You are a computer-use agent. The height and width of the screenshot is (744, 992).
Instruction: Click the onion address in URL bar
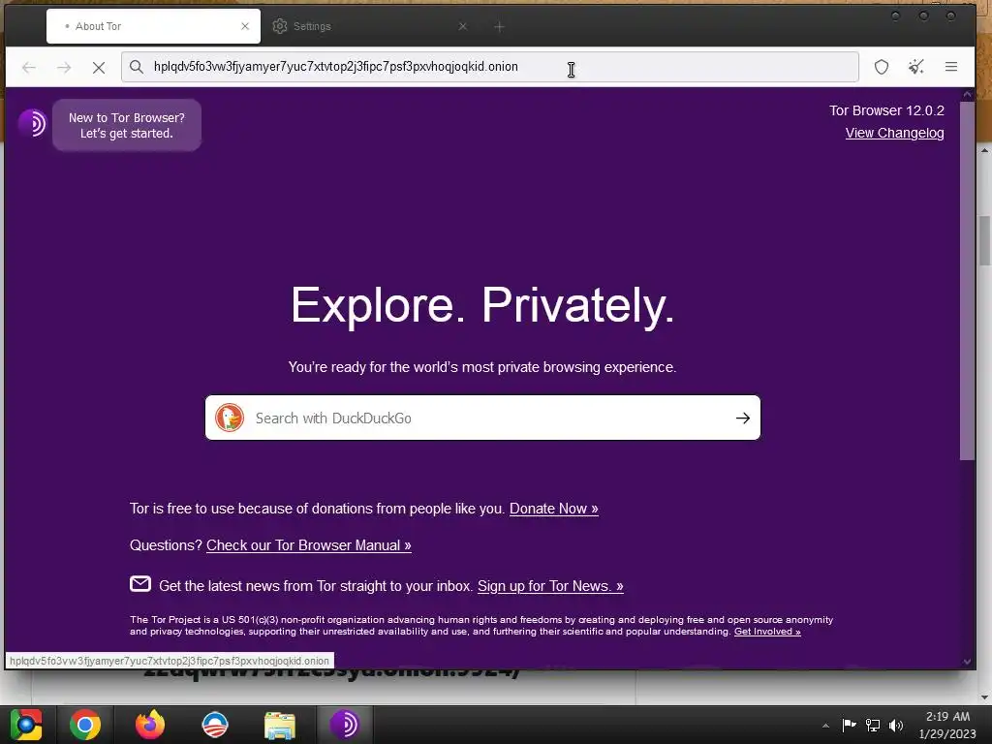pyautogui.click(x=336, y=67)
